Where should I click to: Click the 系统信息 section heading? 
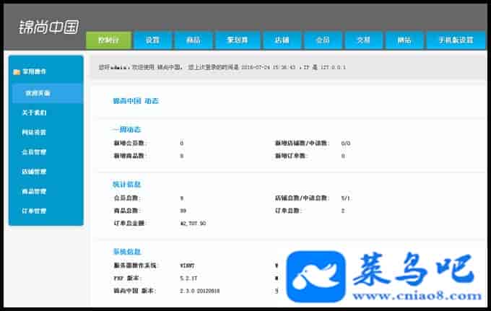pos(127,252)
